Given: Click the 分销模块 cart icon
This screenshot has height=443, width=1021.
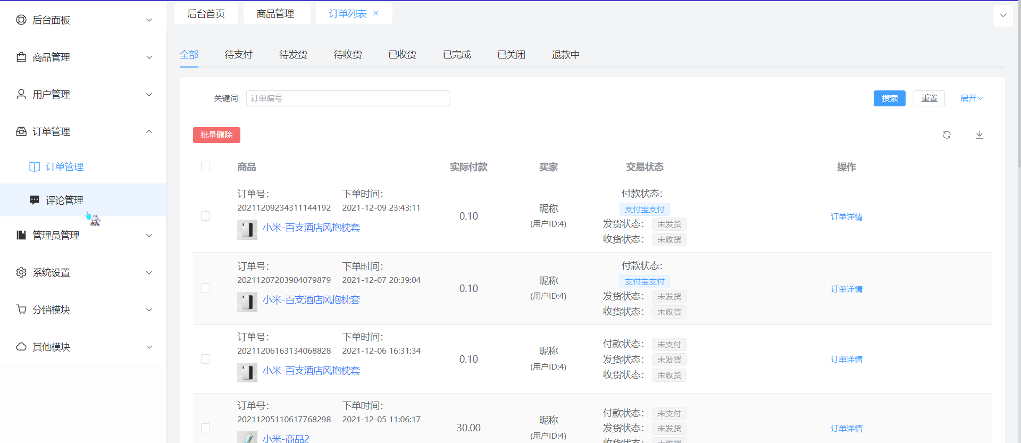Looking at the screenshot, I should pyautogui.click(x=21, y=310).
